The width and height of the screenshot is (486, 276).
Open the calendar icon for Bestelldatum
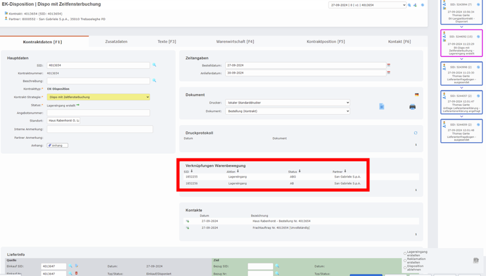click(388, 66)
